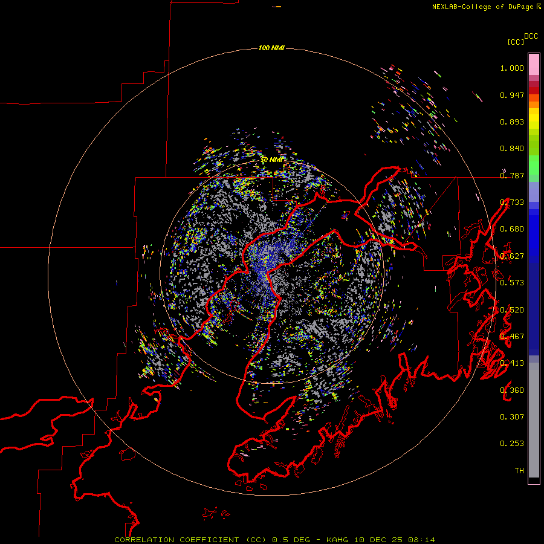The height and width of the screenshot is (544, 544).
Task: Click the KAHG radar site identifier
Action: pos(337,540)
